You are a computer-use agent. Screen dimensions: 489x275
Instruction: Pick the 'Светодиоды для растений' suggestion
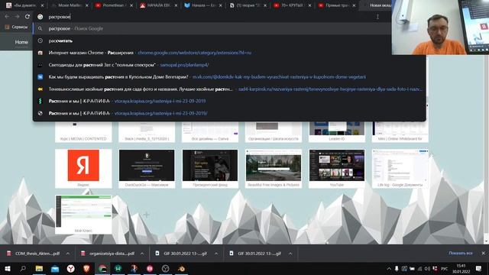click(x=229, y=65)
